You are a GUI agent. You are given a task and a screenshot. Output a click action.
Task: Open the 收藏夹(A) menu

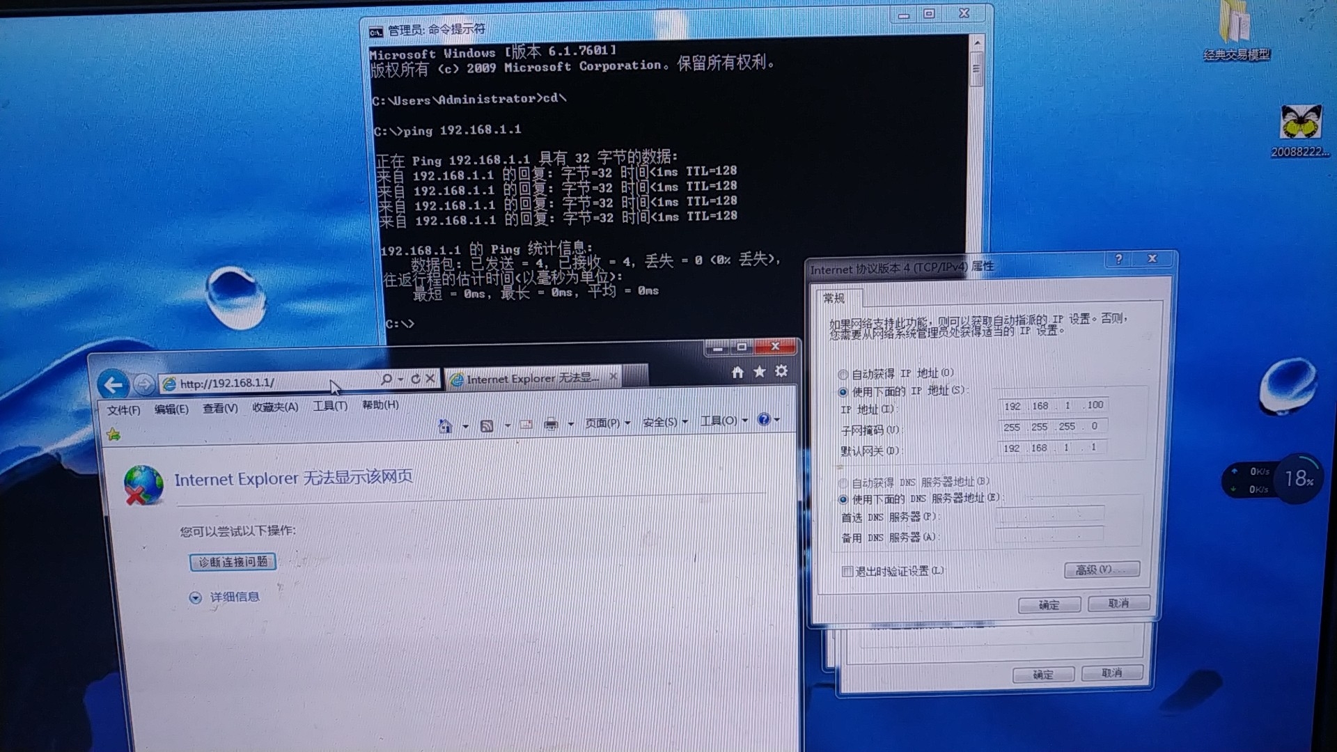click(275, 407)
